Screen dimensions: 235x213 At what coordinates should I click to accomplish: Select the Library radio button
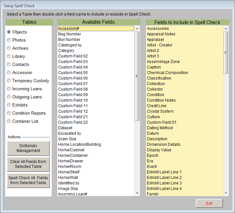pyautogui.click(x=9, y=56)
